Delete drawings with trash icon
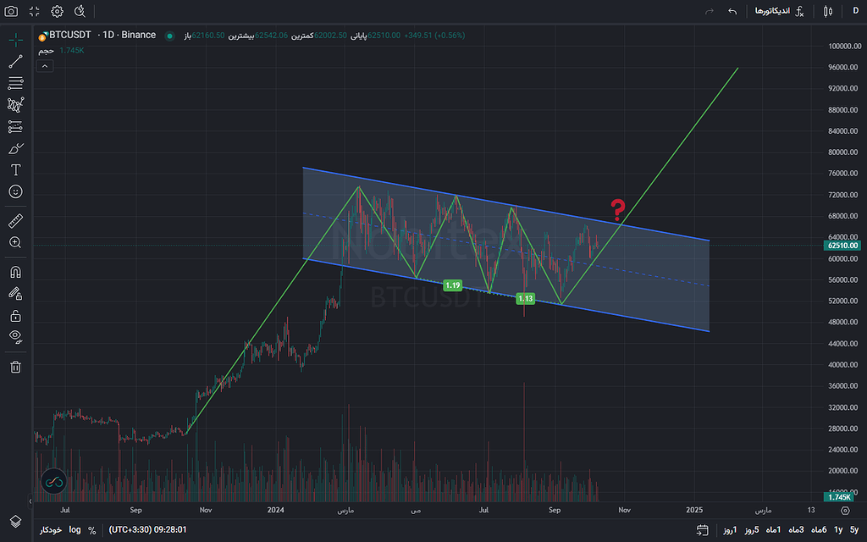 pos(15,367)
